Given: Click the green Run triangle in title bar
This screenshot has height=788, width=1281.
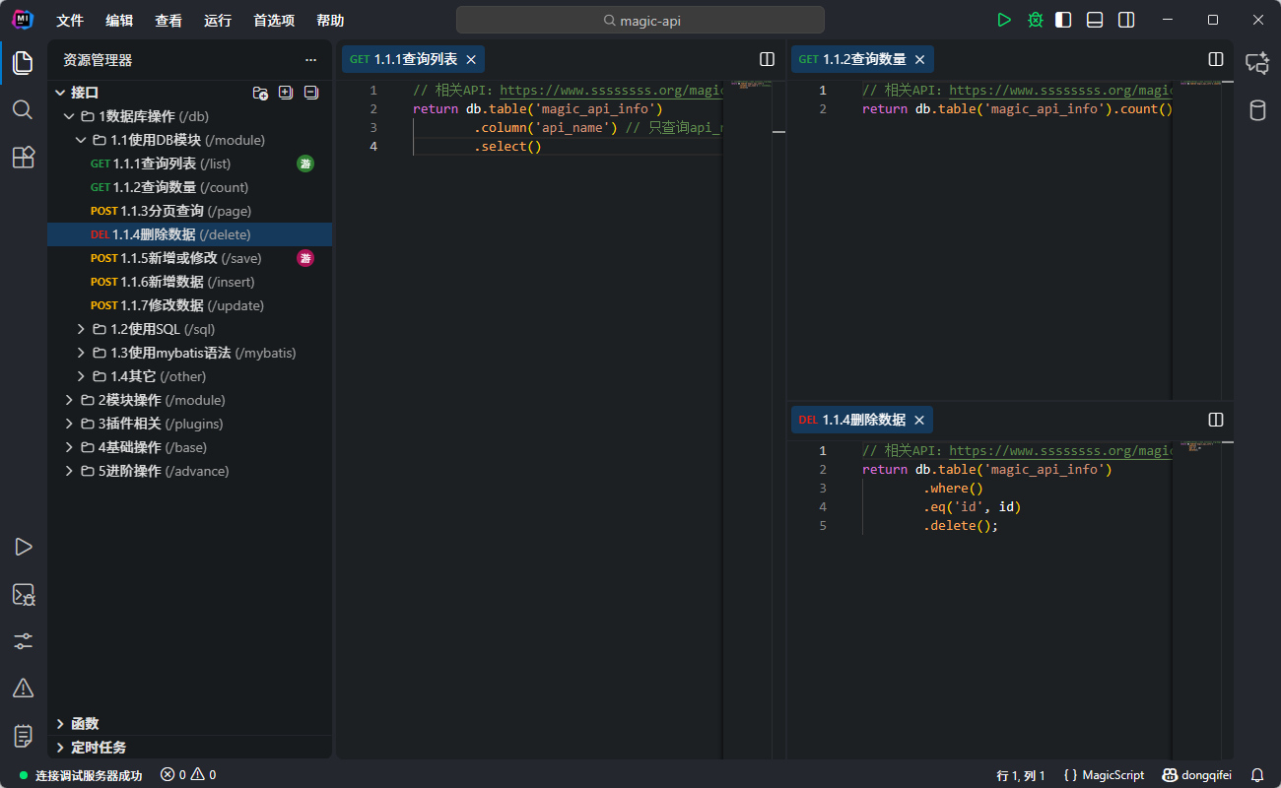Looking at the screenshot, I should tap(1004, 20).
